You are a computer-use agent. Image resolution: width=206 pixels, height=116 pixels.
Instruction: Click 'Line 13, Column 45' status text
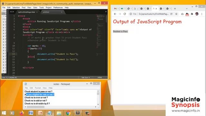pyautogui.click(x=9, y=77)
